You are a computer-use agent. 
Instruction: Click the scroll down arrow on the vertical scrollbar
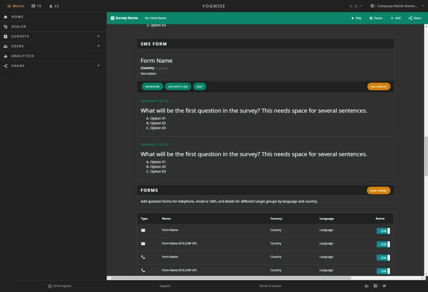tap(426, 274)
